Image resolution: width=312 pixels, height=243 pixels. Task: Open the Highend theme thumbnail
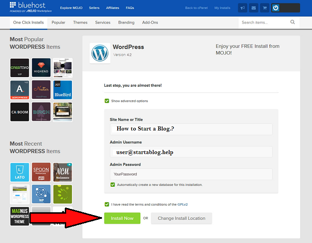click(x=41, y=68)
